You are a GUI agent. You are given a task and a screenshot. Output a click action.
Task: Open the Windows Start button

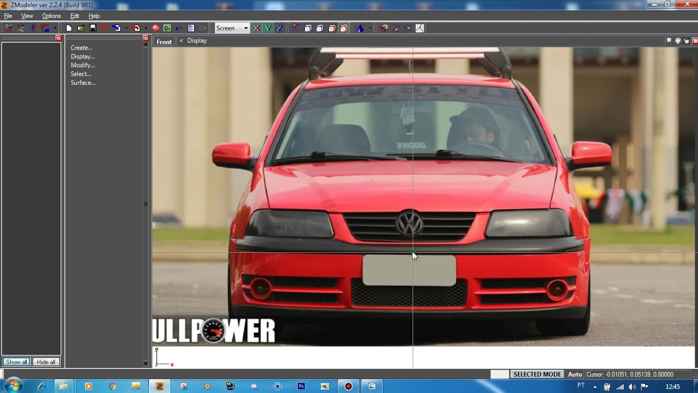coord(13,386)
